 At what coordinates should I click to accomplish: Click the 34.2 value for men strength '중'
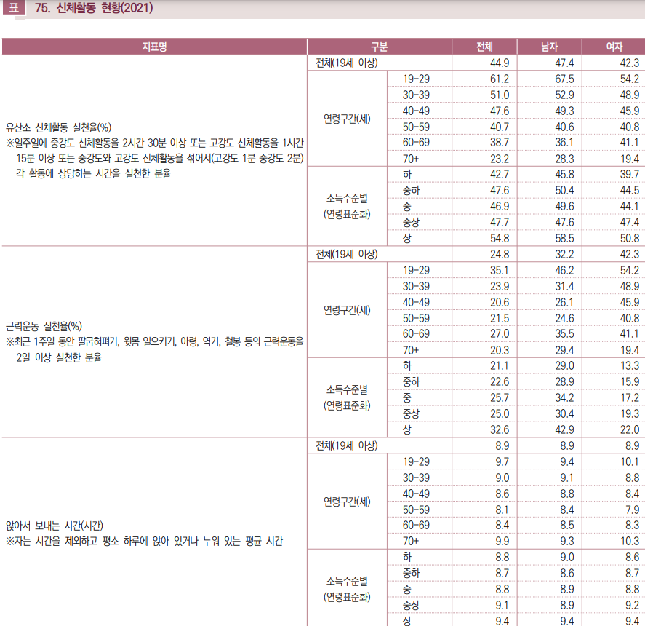point(564,398)
